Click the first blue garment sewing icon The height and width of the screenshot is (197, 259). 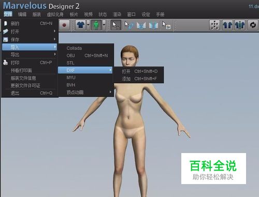[141, 25]
